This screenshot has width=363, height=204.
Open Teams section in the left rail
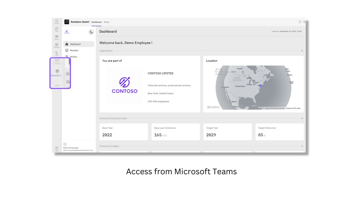click(57, 37)
